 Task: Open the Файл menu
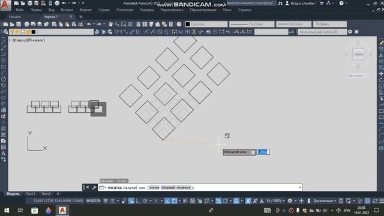click(x=20, y=10)
